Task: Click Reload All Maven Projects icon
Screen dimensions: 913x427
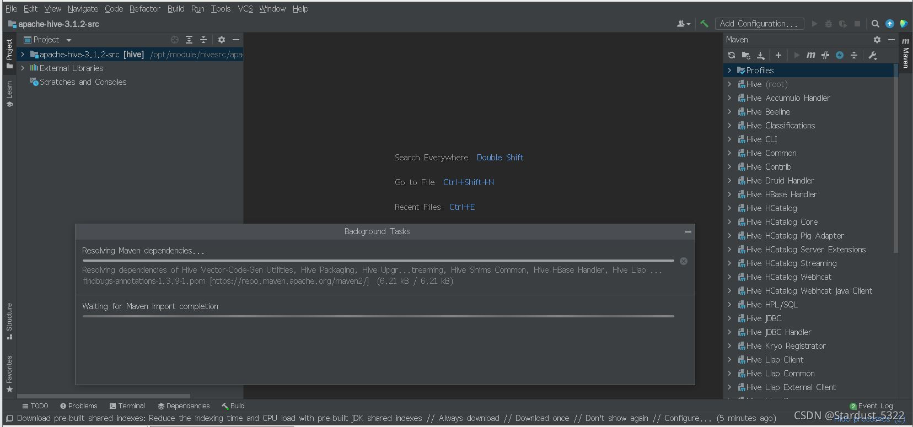Action: point(732,55)
